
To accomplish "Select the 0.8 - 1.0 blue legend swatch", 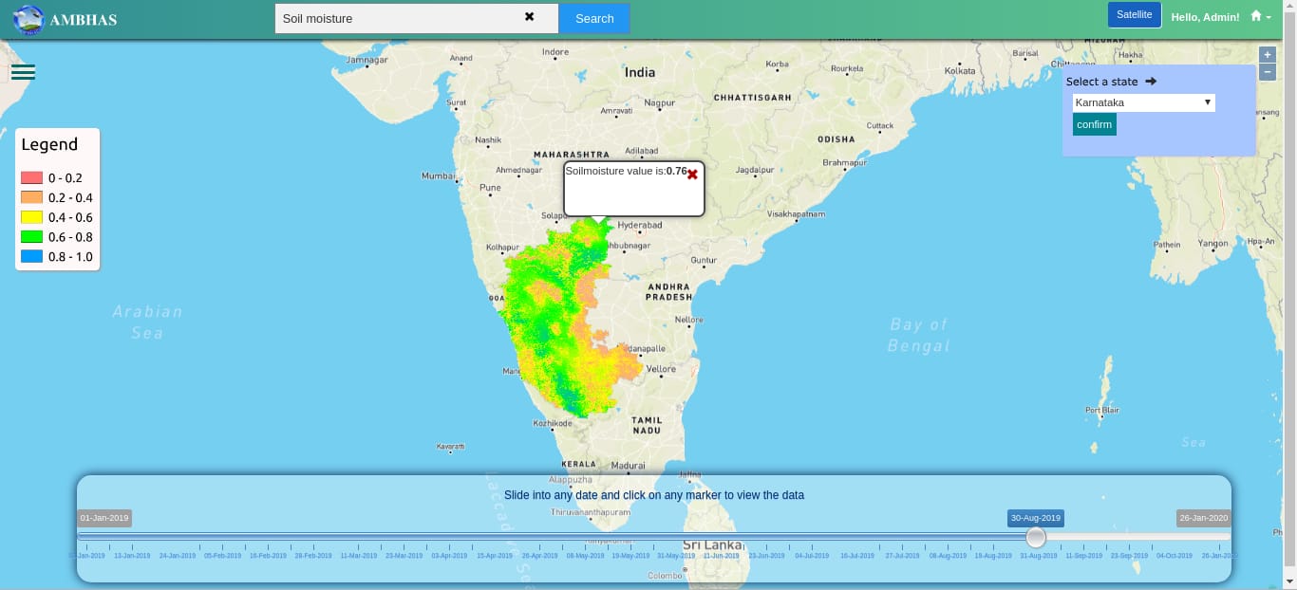I will pos(32,257).
